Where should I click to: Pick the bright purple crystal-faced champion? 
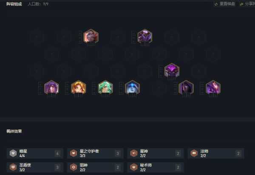(x=172, y=71)
